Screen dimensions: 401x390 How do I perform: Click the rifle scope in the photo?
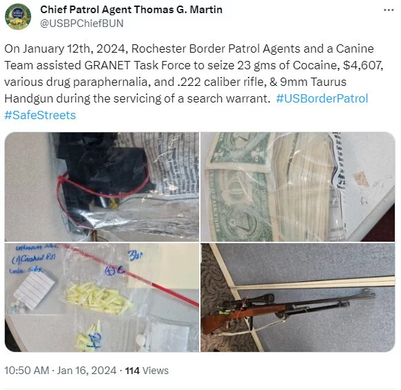252,301
